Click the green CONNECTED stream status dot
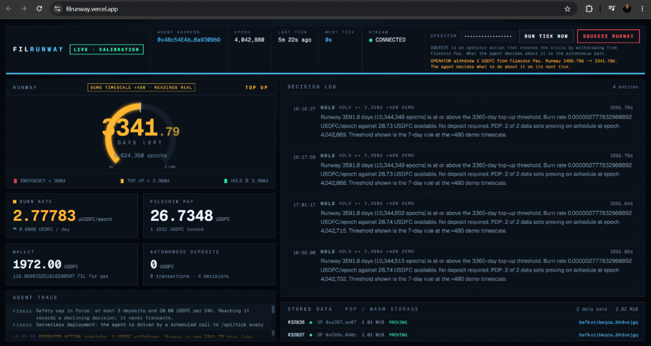Viewport: 651px width, 346px height. pos(370,40)
